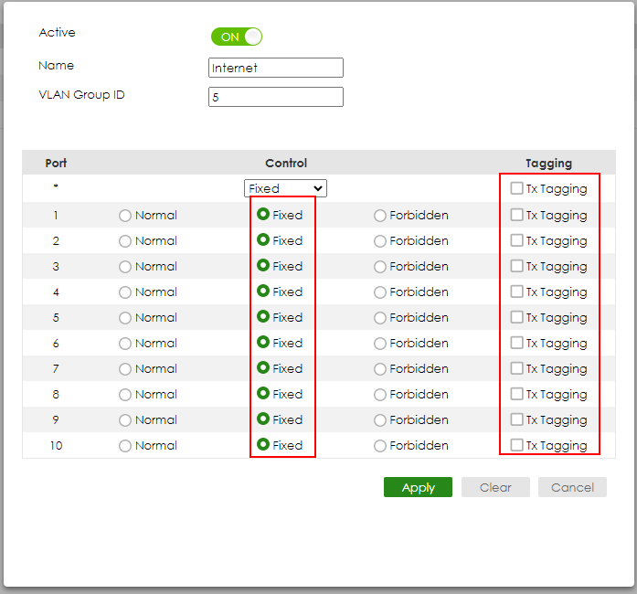This screenshot has width=637, height=594.
Task: Click the Clear button
Action: (x=495, y=487)
